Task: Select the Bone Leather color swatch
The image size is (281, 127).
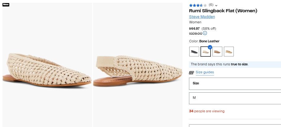Action: click(206, 52)
